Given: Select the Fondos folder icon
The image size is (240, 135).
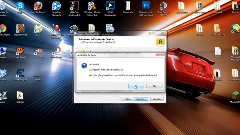Looking at the screenshot, I should [236, 7].
